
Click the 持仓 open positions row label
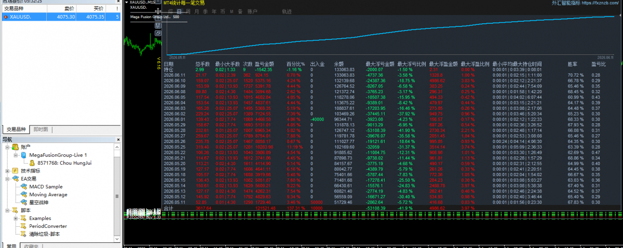(169, 69)
